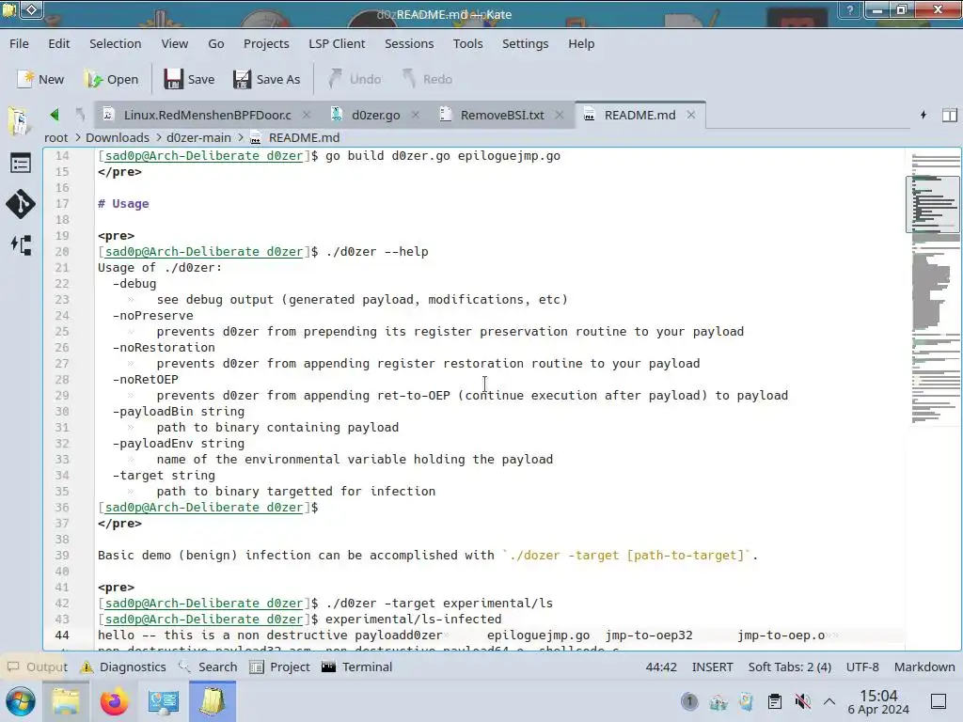The height and width of the screenshot is (722, 963).
Task: Switch to d0zer.go tab
Action: [375, 115]
